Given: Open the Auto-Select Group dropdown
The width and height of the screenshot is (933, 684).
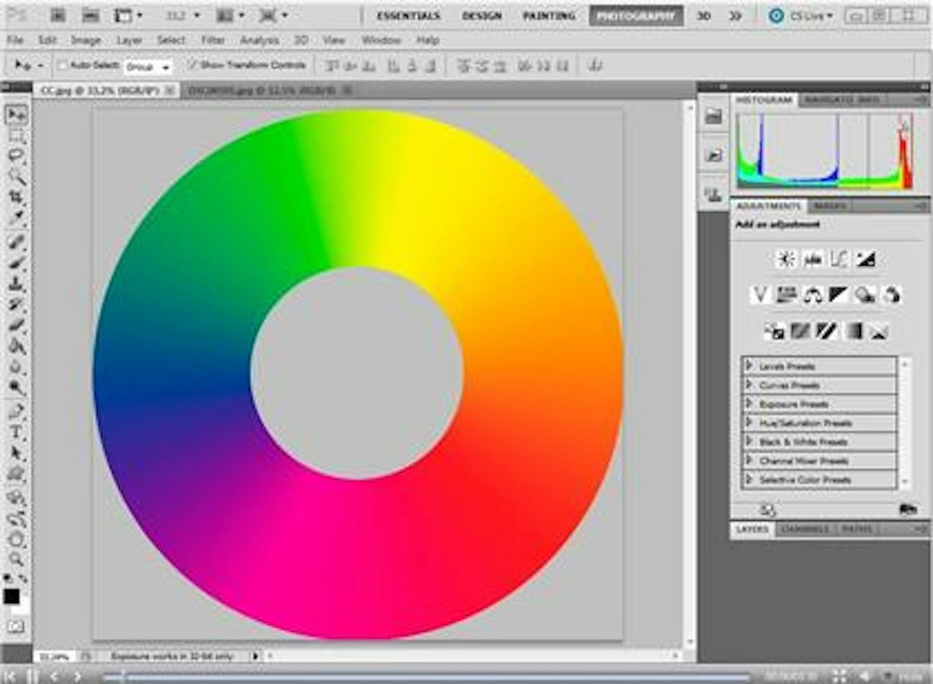Looking at the screenshot, I should coord(148,67).
